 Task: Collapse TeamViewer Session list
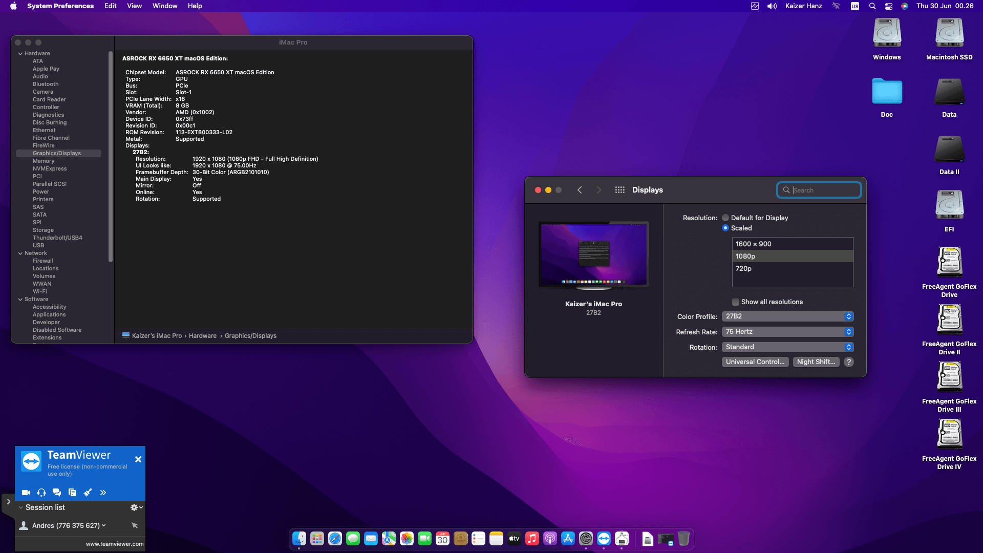pos(20,507)
